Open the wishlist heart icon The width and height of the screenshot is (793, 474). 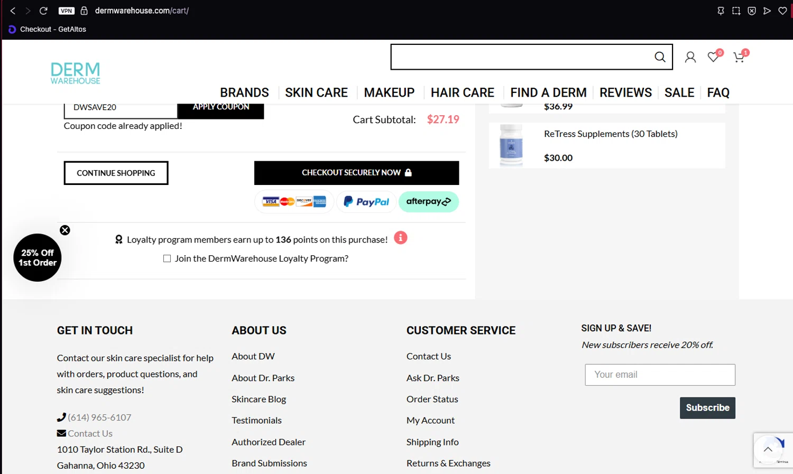(714, 56)
